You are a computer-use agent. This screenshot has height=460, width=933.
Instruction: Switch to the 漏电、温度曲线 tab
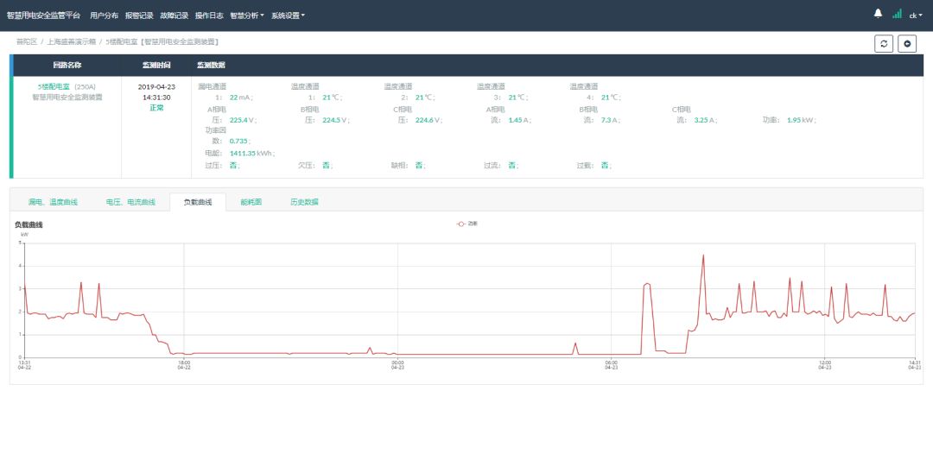click(53, 202)
